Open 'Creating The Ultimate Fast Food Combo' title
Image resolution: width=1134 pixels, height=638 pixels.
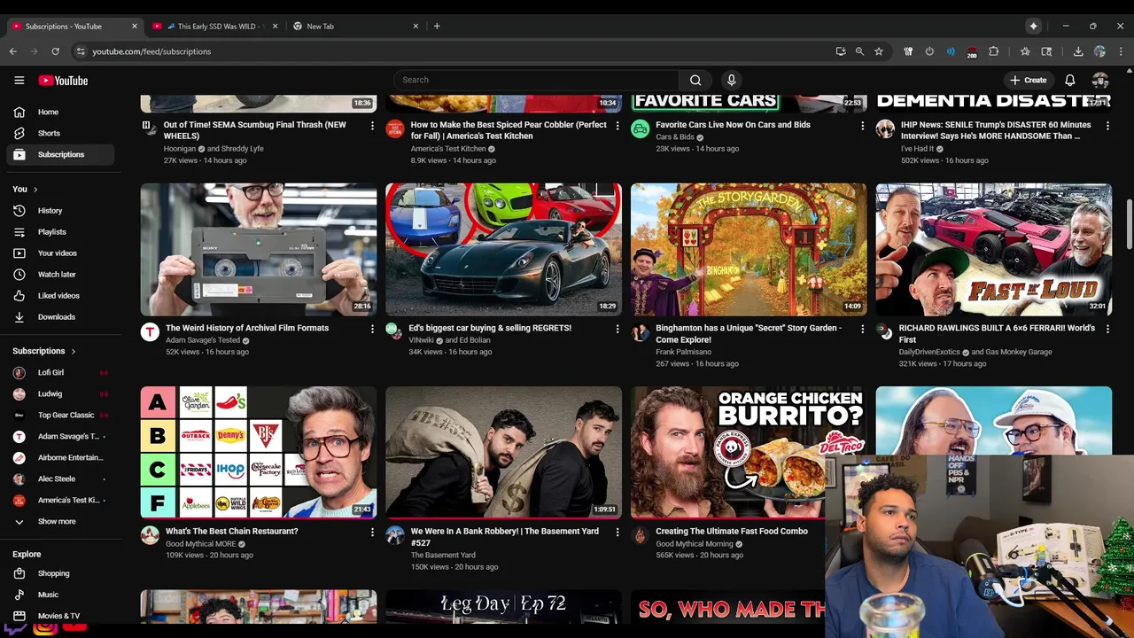pos(732,532)
